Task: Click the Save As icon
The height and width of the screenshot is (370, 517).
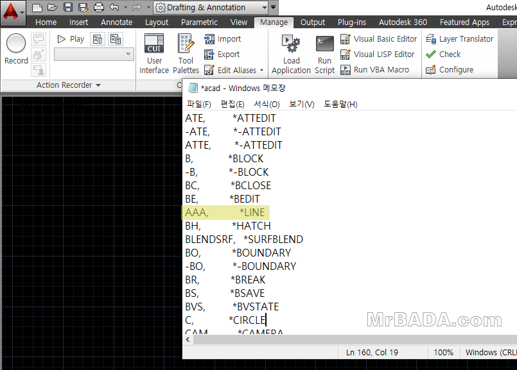Action: [x=83, y=7]
